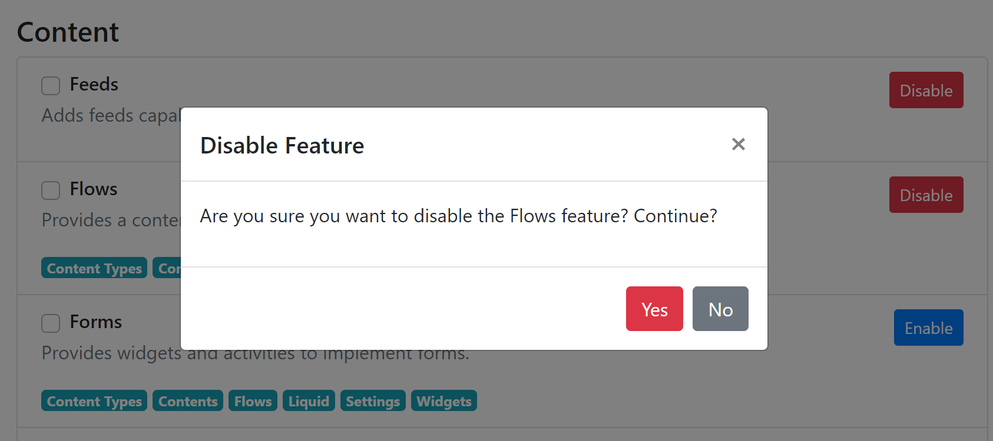Open the Settings dependency badge
993x441 pixels.
[373, 400]
